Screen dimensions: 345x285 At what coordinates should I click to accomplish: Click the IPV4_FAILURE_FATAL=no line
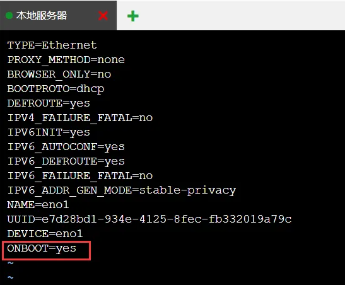(x=80, y=118)
